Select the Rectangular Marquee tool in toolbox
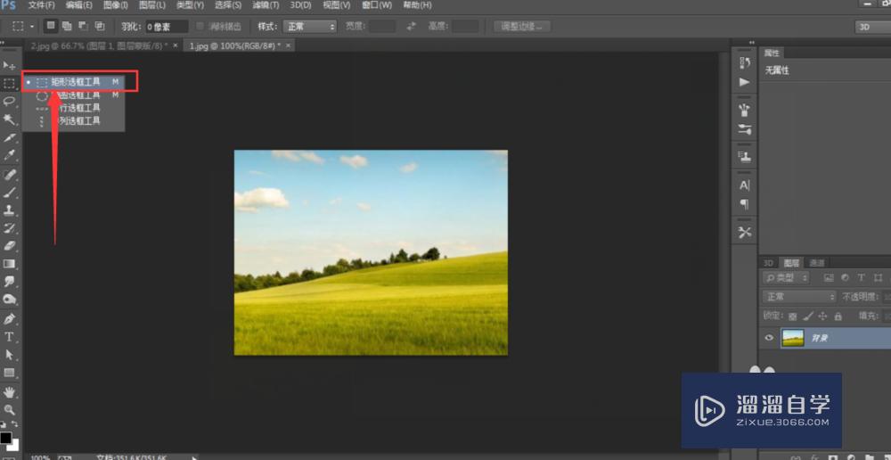Image resolution: width=891 pixels, height=460 pixels. 9,84
